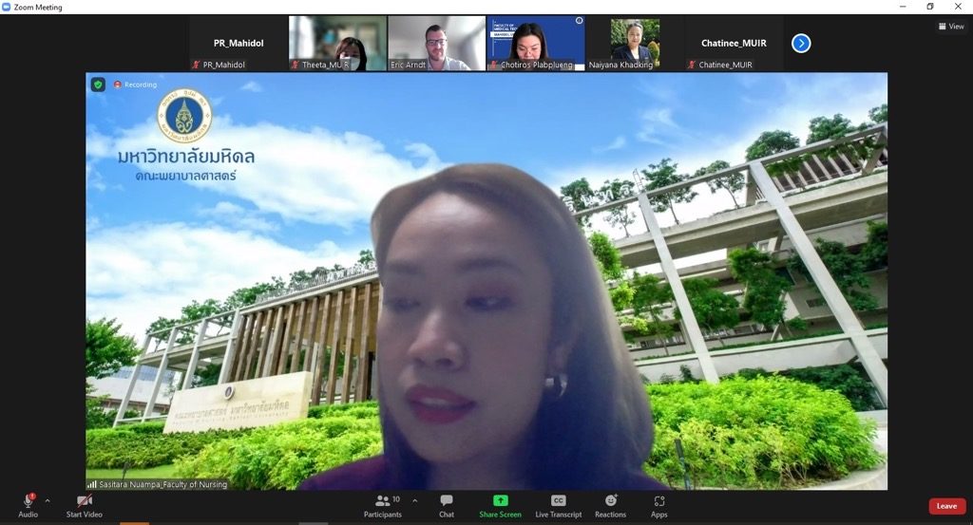Click the green encryption shield icon
Image resolution: width=973 pixels, height=525 pixels.
pos(98,84)
